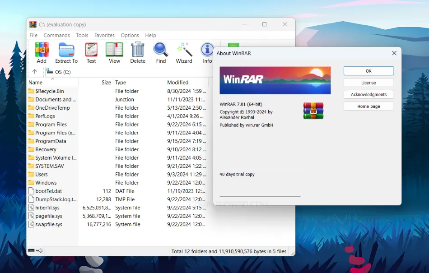Open the Favorites menu
Image resolution: width=429 pixels, height=273 pixels.
point(104,35)
